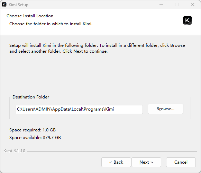201x173 pixels.
Task: Click the destination folder path field
Action: [79, 110]
